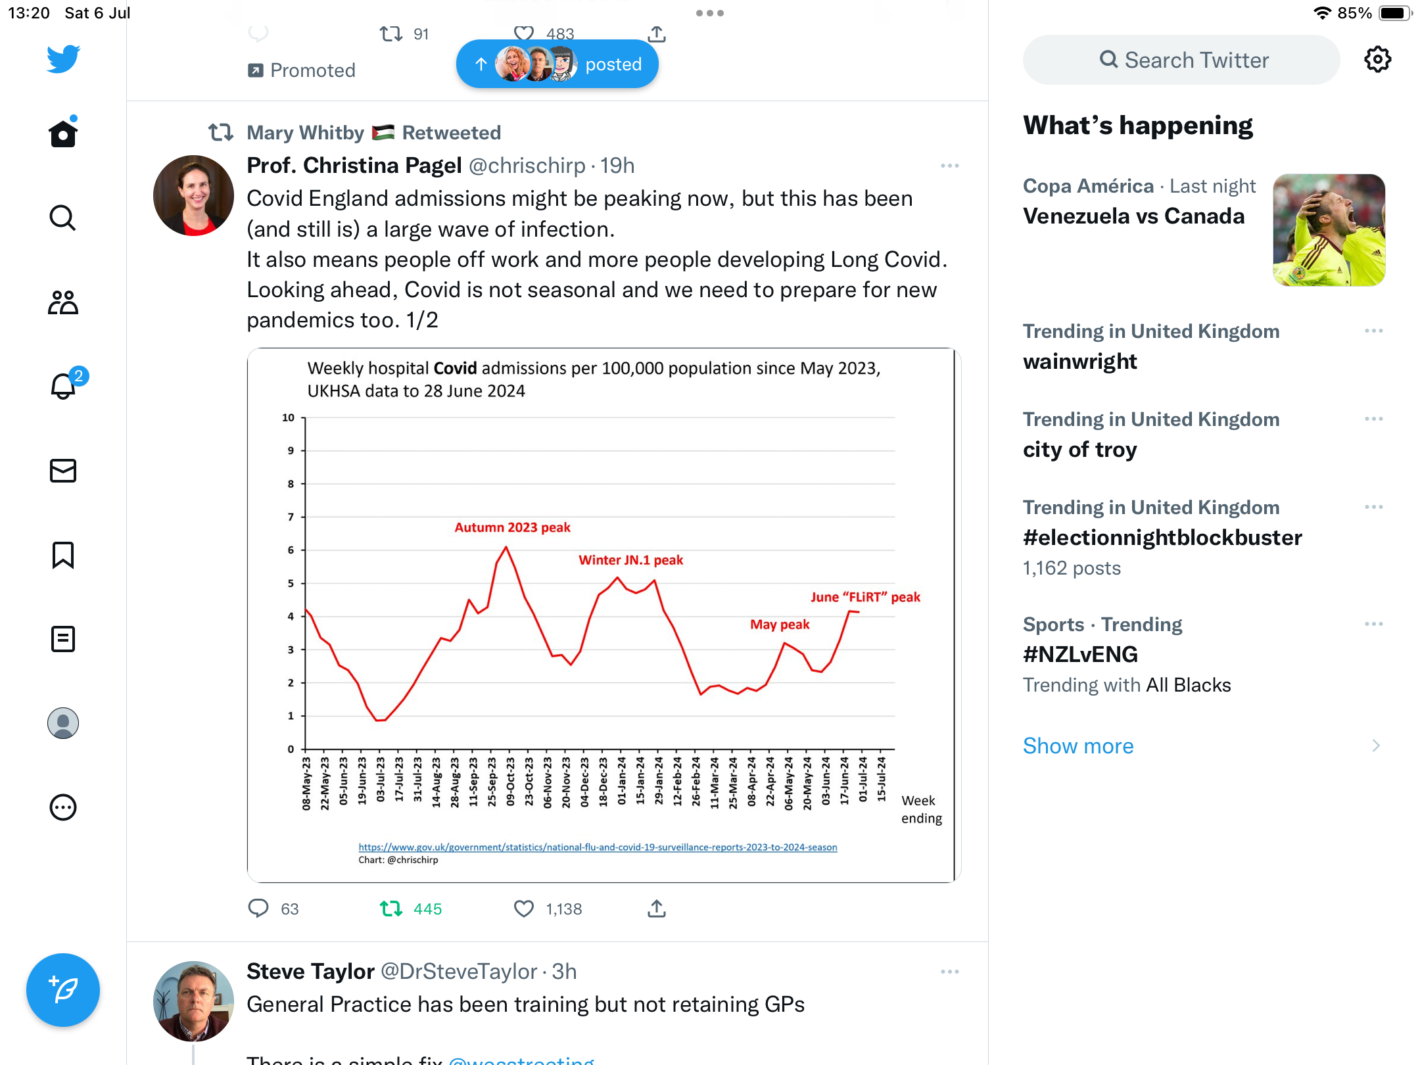Open the Messages envelope icon

(x=63, y=471)
